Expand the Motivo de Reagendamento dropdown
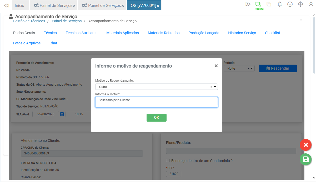 point(215,87)
